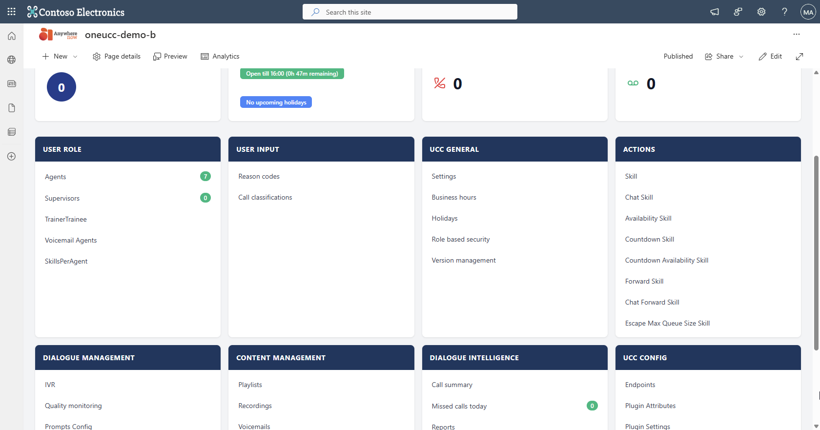
Task: Open the help question mark icon
Action: [x=784, y=12]
